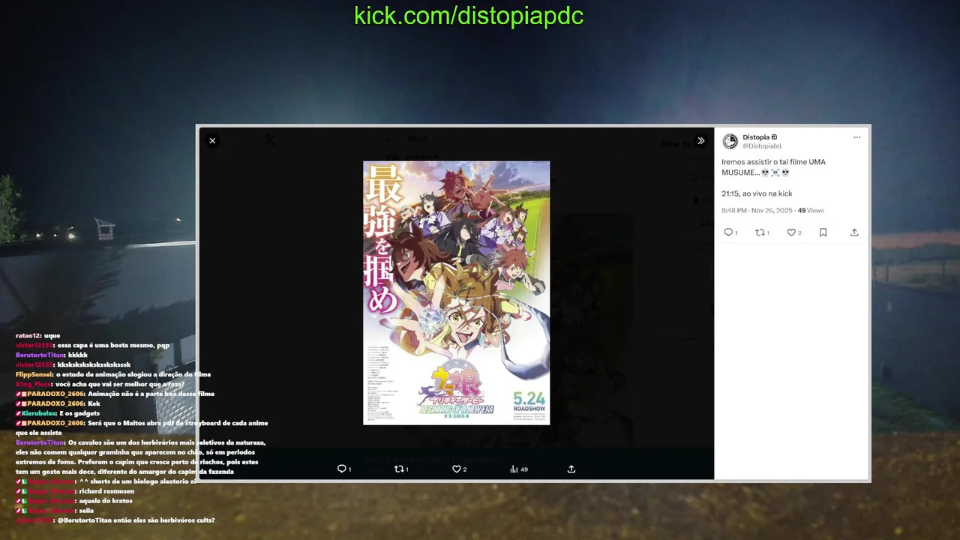Bookmark the post
The width and height of the screenshot is (960, 540).
point(823,232)
